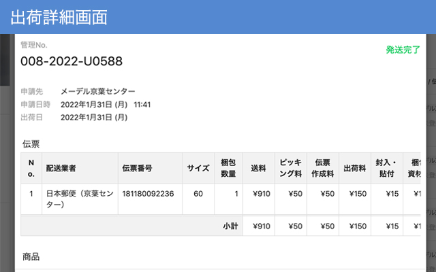
Task: Sort by 配送業者 column header
Action: point(62,167)
